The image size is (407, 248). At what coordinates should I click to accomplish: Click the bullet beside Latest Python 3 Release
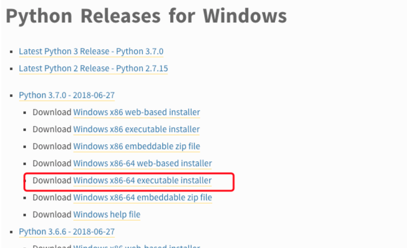pyautogui.click(x=11, y=52)
